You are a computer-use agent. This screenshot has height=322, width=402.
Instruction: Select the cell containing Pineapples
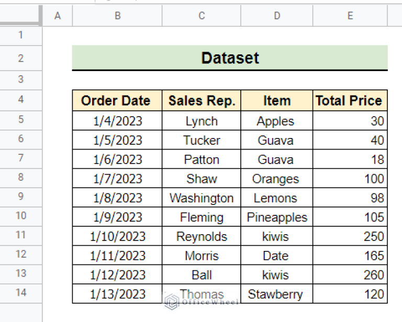tap(277, 217)
